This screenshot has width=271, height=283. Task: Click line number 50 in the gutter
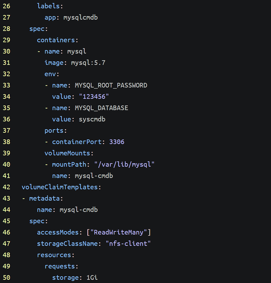[7, 277]
